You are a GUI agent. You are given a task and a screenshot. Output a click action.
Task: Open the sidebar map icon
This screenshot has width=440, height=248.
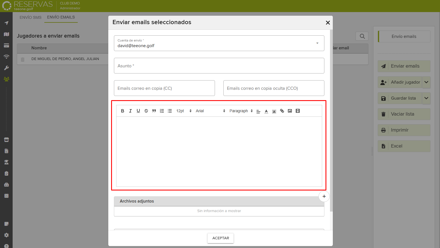click(6, 34)
